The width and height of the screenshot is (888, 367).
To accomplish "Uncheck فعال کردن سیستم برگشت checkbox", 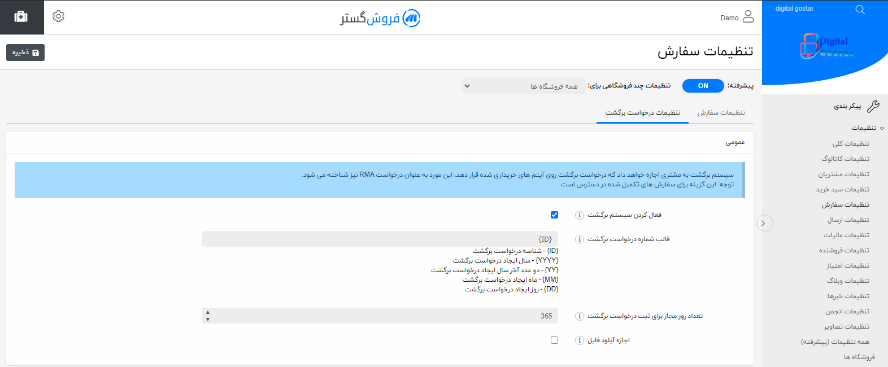I will pyautogui.click(x=554, y=215).
